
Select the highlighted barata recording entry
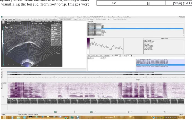[160, 65]
